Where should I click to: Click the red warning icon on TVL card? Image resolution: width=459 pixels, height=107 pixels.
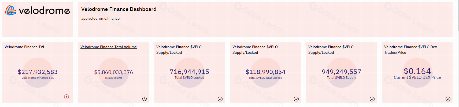[x=66, y=97]
